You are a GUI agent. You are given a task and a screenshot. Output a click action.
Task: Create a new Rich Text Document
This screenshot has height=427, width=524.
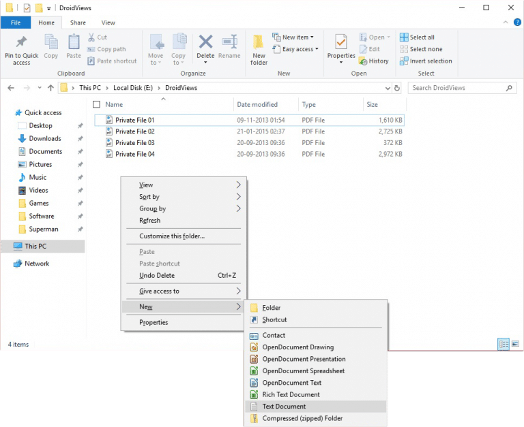click(x=316, y=394)
